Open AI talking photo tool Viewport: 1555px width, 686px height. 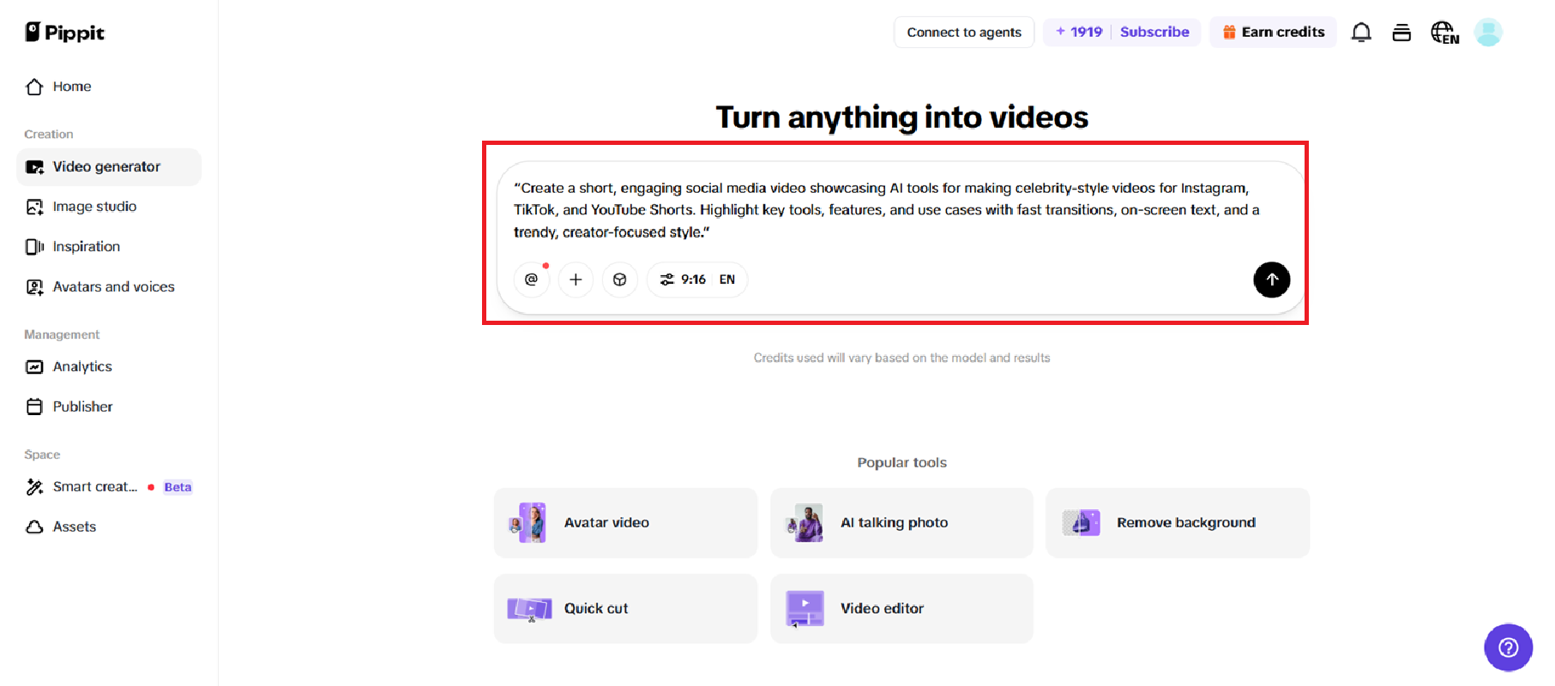point(901,523)
